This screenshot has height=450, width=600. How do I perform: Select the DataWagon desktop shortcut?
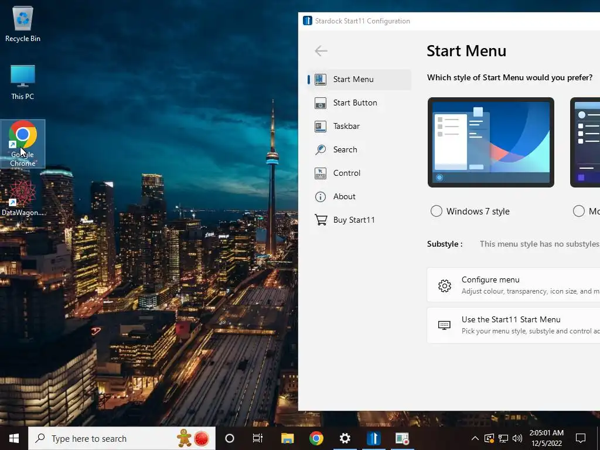click(23, 198)
